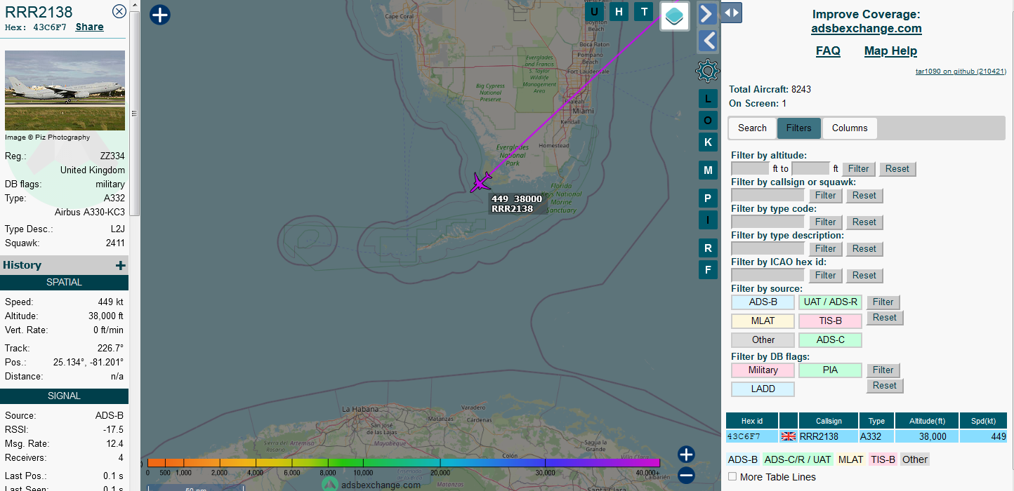Click the callsign or squawk input field
The image size is (1014, 491).
(768, 195)
